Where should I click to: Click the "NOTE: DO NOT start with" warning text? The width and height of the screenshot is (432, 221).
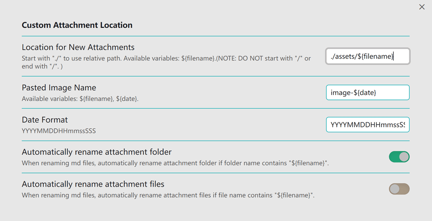click(262, 58)
